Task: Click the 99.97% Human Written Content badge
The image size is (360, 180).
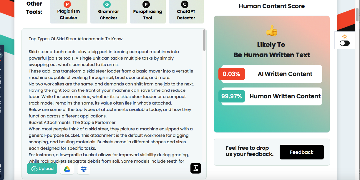Action: click(x=232, y=96)
